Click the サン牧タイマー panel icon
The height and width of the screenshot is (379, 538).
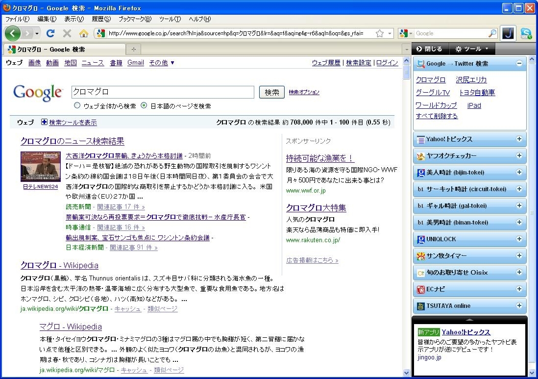coord(421,256)
